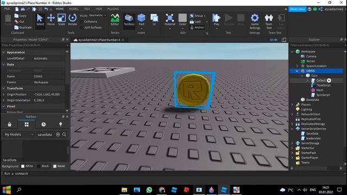This screenshot has width=347, height=195.
Task: Activate the Rotate tool
Action: coord(72,19)
